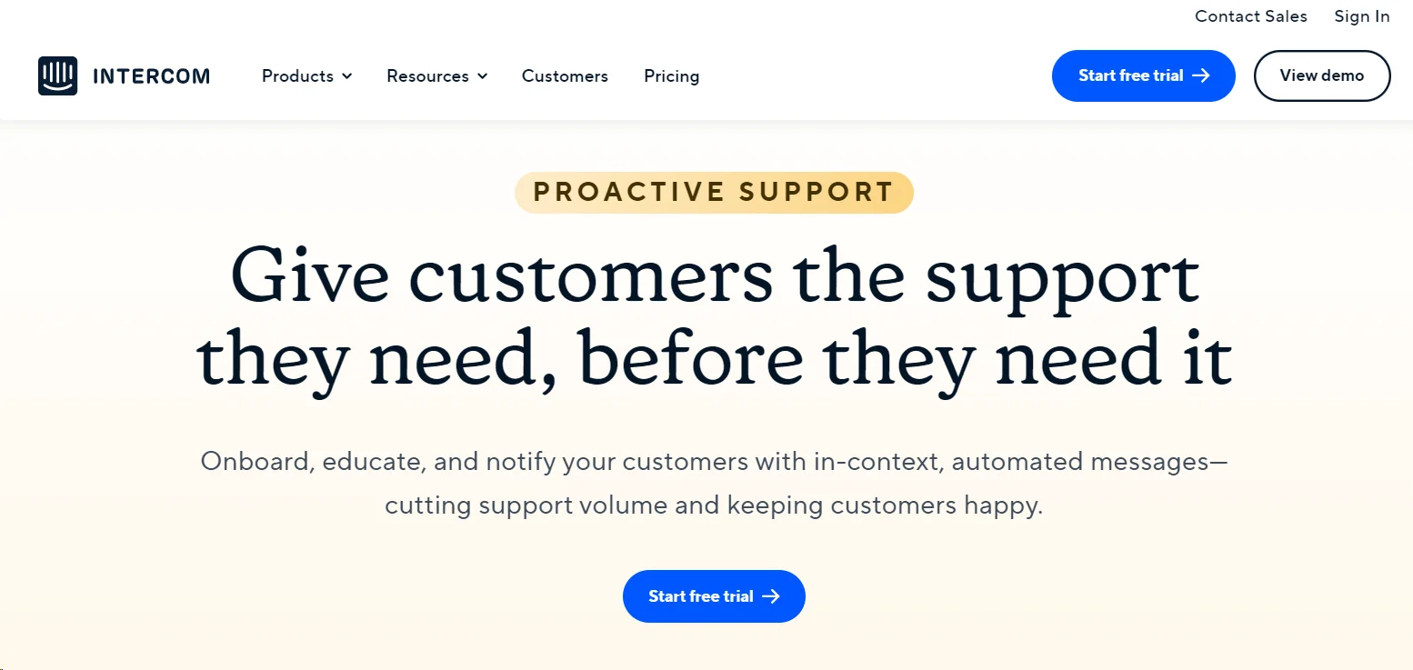Viewport: 1413px width, 670px height.
Task: Click the PROACTIVE SUPPORT gradient badge
Action: 714,193
